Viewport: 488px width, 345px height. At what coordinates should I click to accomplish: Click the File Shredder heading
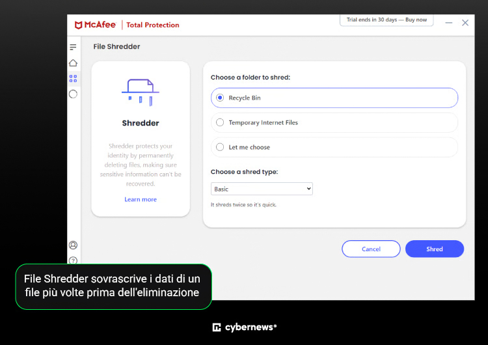click(116, 46)
